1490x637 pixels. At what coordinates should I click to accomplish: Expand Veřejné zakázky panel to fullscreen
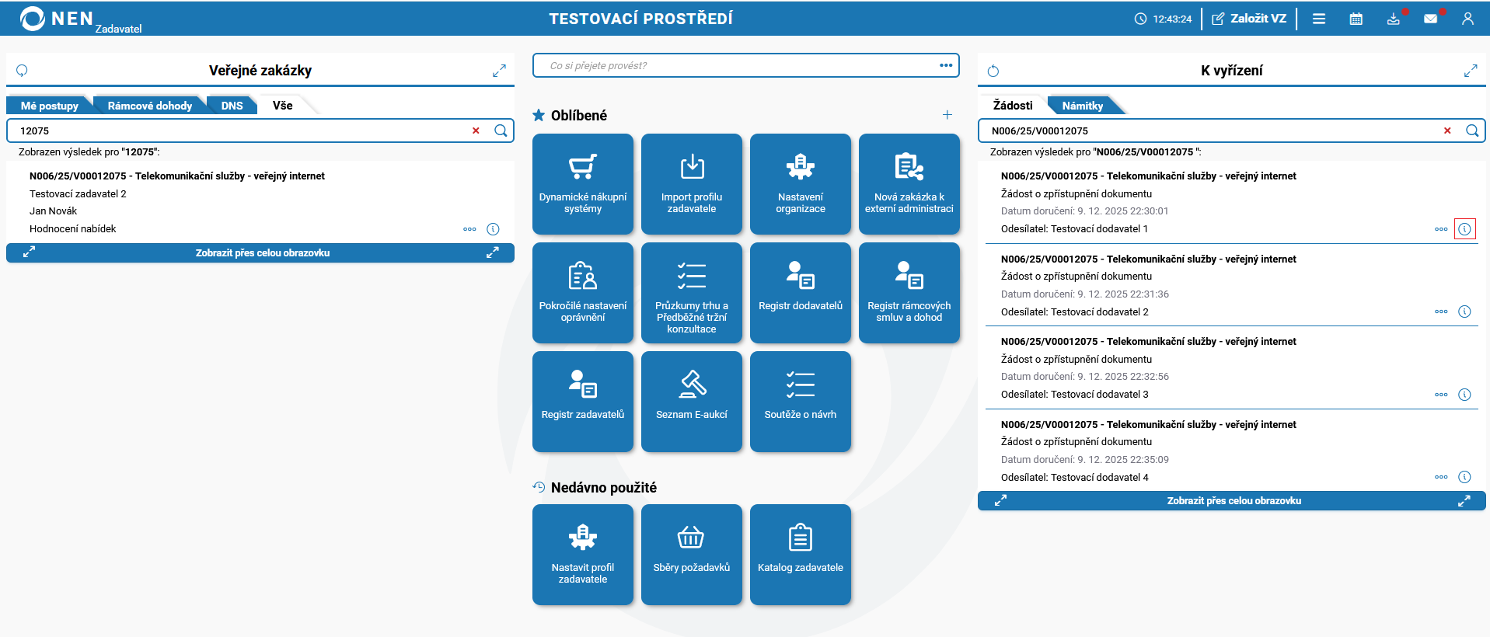click(x=499, y=71)
